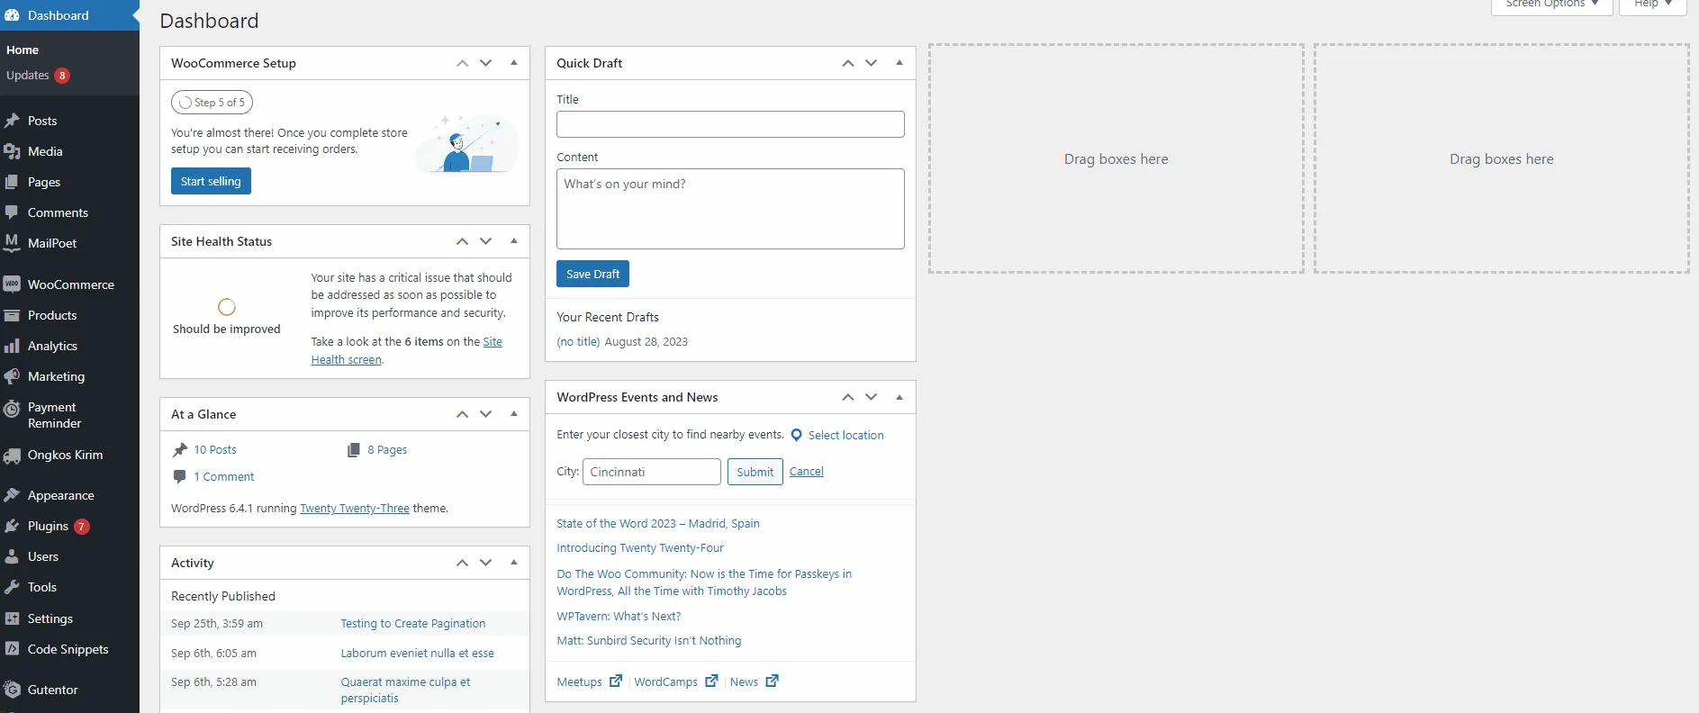Open the 8 Pages link
Image resolution: width=1699 pixels, height=713 pixels.
click(x=387, y=449)
